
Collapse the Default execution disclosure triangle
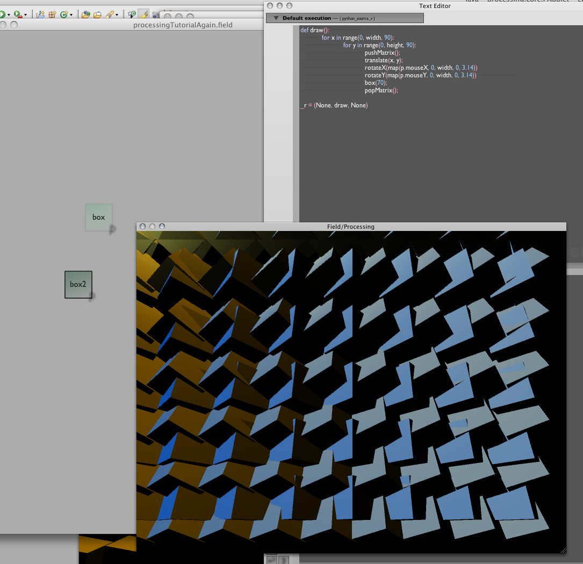(x=276, y=18)
